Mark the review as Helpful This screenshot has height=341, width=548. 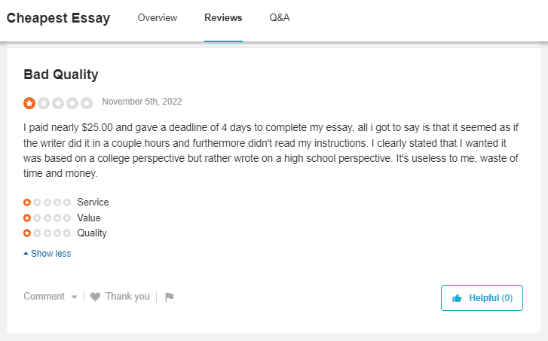(482, 298)
